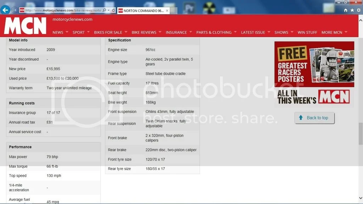Image resolution: width=363 pixels, height=204 pixels.
Task: Open browser tools gear icon
Action: pyautogui.click(x=358, y=11)
